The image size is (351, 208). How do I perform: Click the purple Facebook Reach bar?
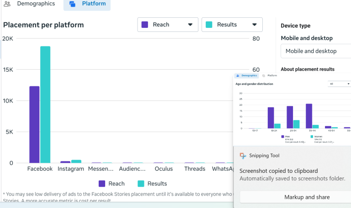tap(34, 124)
